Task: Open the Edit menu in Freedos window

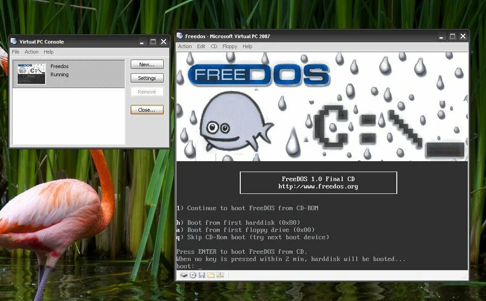Action: 201,46
